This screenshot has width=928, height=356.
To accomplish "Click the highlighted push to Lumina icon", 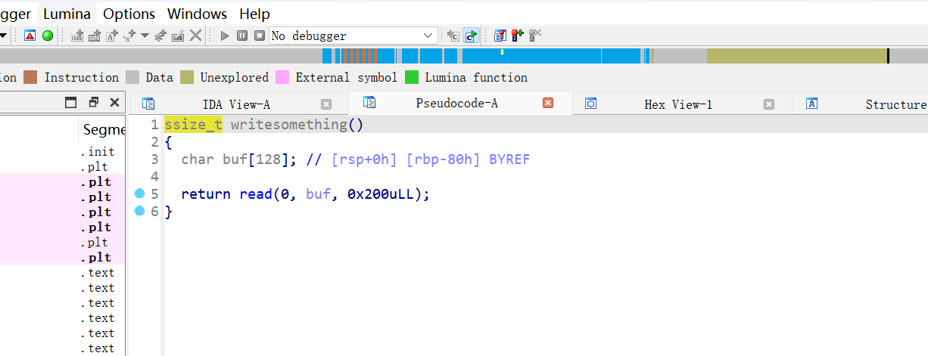I will point(471,36).
